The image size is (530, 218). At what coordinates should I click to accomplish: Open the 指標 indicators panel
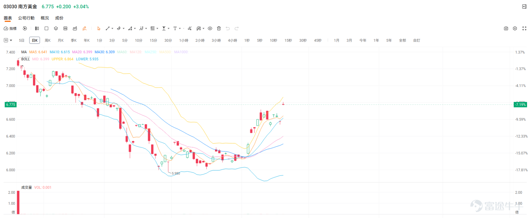[10, 28]
